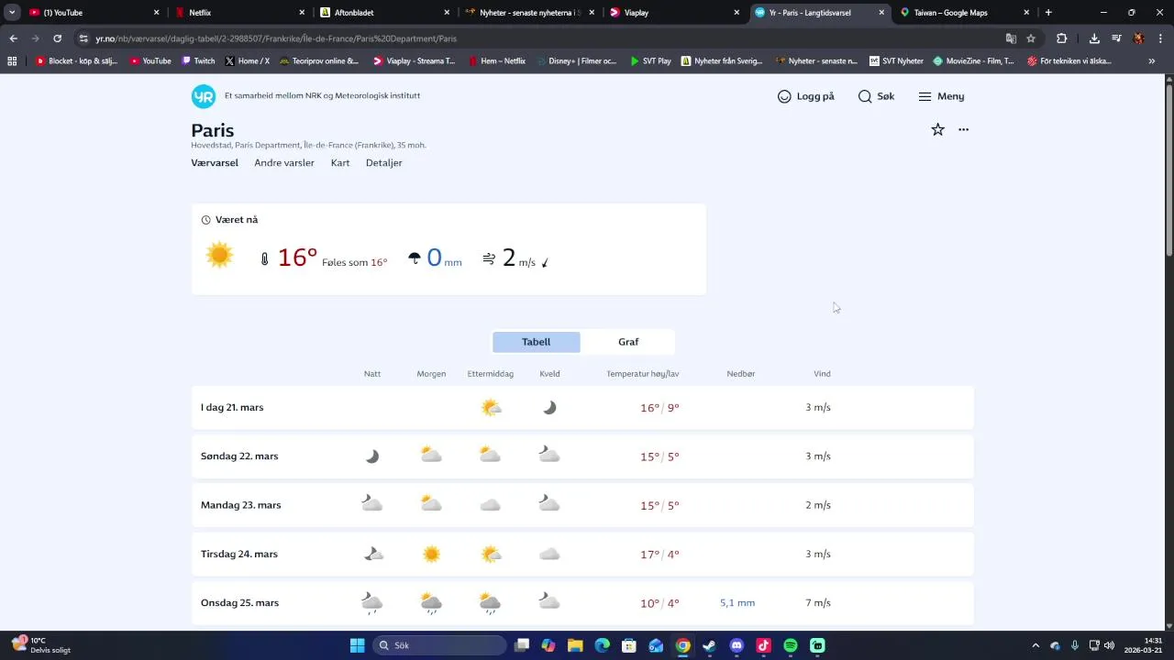Open the taskbar weather widget
The height and width of the screenshot is (660, 1174).
41,645
